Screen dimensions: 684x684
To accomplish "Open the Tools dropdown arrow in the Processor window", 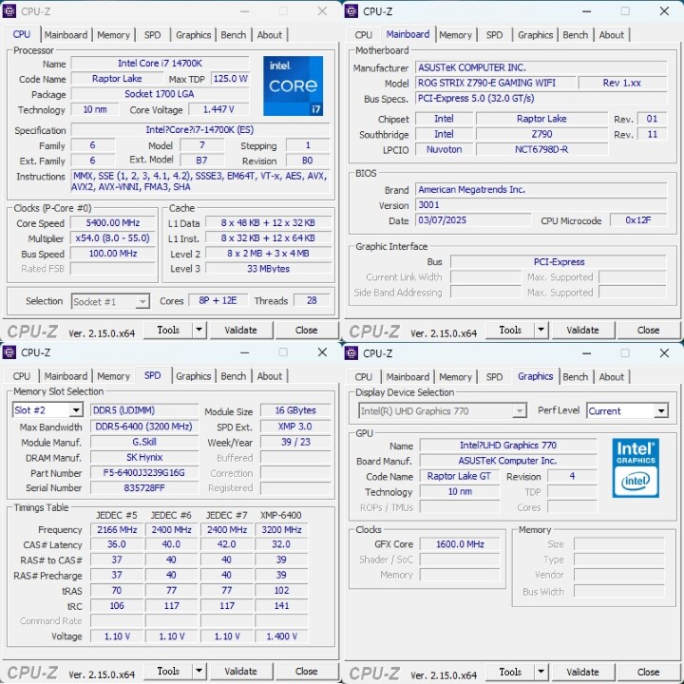I will [x=199, y=330].
